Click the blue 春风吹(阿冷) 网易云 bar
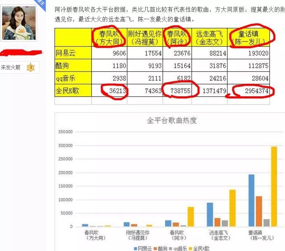The image size is (285, 251). [168, 223]
